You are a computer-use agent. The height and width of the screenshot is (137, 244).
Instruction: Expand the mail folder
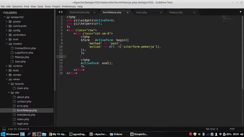pos(7,39)
